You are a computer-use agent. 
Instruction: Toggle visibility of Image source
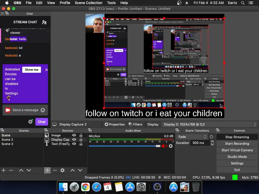74,135
